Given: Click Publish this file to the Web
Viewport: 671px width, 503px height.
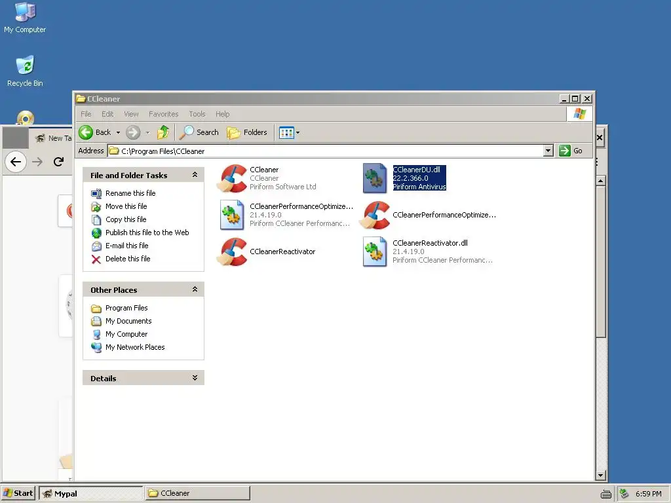Looking at the screenshot, I should 147,233.
